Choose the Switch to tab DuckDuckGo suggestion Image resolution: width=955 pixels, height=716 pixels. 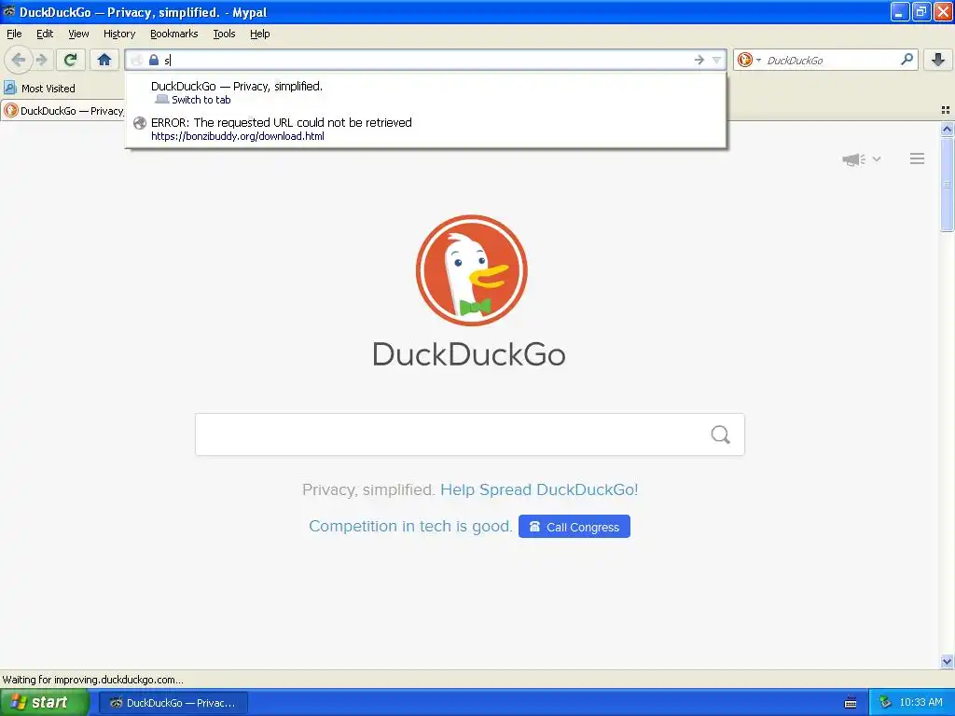pos(425,92)
